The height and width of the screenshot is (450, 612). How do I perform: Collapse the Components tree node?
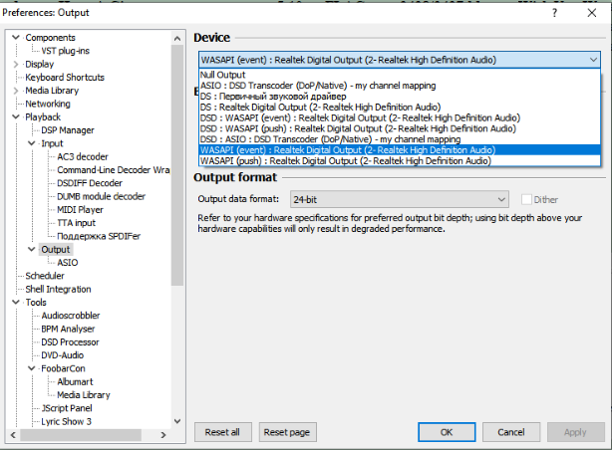[x=16, y=38]
